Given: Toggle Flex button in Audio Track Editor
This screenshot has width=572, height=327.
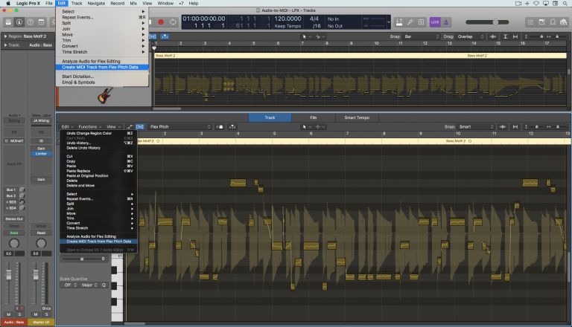Looking at the screenshot, I should [x=140, y=127].
